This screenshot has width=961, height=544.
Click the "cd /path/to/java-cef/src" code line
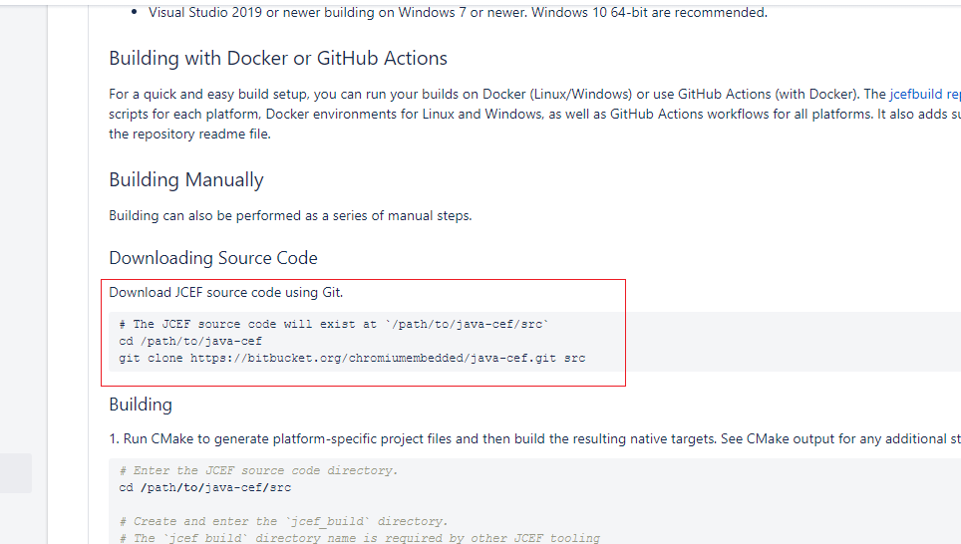click(x=204, y=487)
